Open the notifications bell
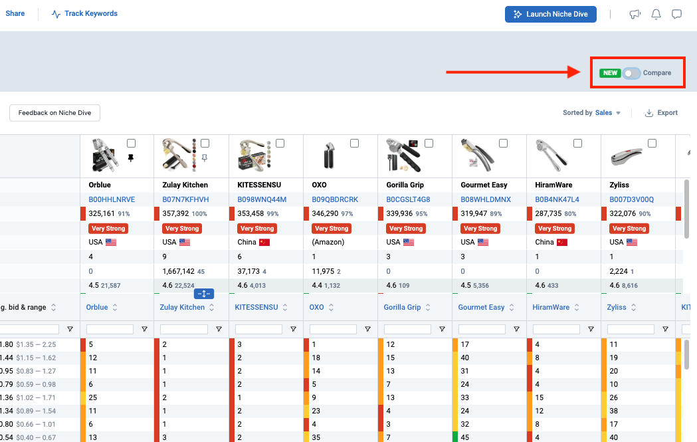 [x=656, y=14]
